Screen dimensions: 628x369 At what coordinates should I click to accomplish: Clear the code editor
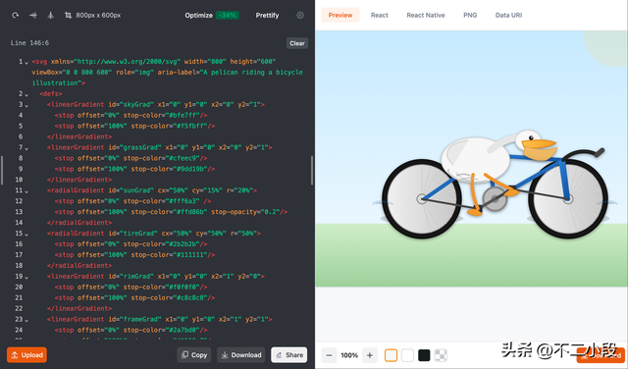point(297,43)
